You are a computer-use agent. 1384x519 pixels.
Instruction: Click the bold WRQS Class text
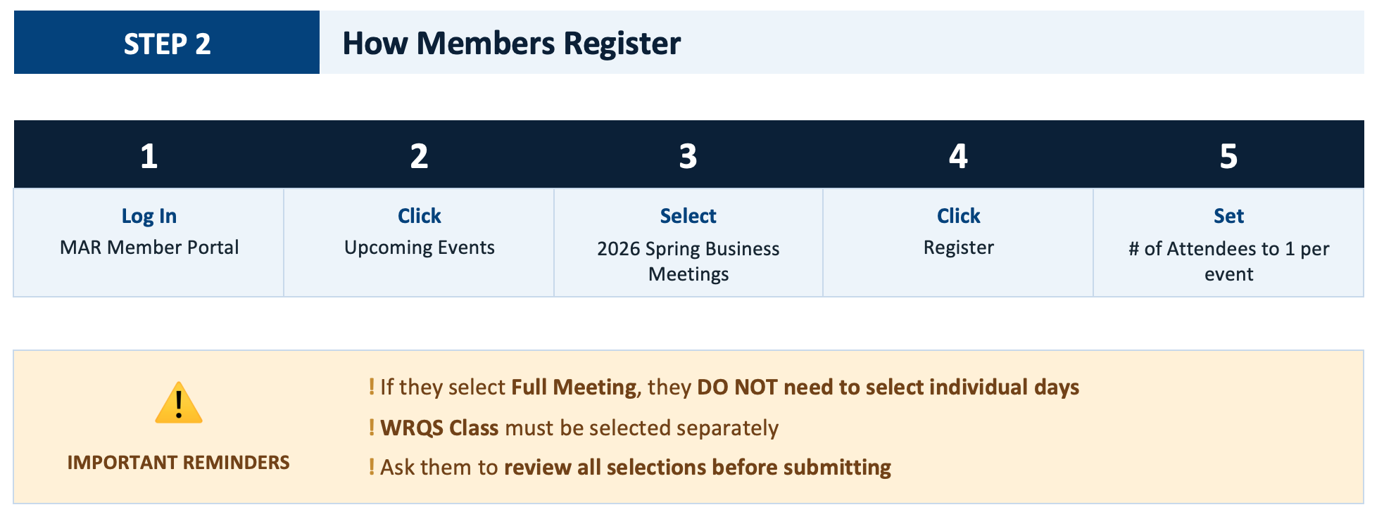[439, 428]
